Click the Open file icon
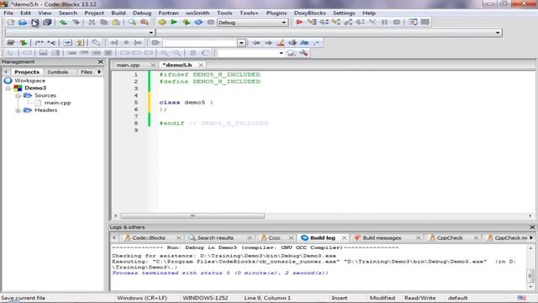This screenshot has width=538, height=303. pyautogui.click(x=23, y=23)
